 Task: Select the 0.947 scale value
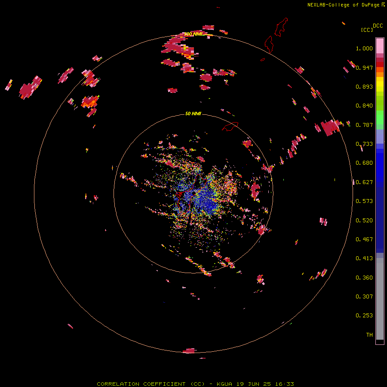[364, 68]
